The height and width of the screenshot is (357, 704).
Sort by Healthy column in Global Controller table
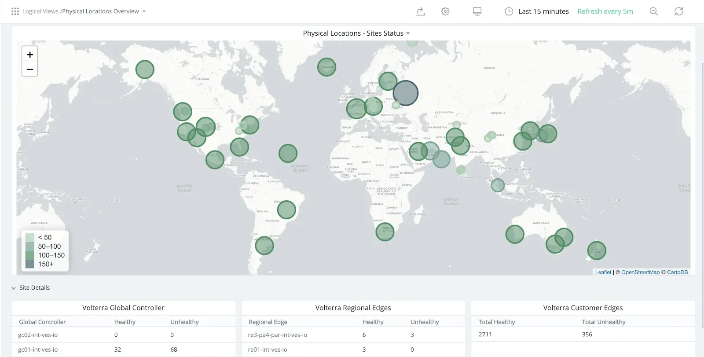coord(125,322)
